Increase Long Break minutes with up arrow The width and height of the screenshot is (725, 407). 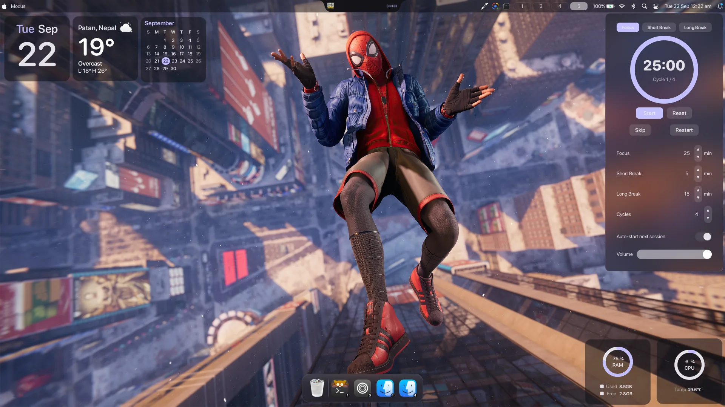[x=698, y=190]
